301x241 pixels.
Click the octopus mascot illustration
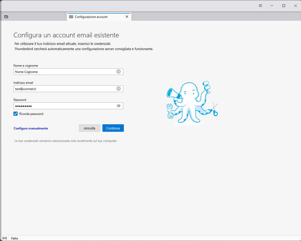pos(192,103)
